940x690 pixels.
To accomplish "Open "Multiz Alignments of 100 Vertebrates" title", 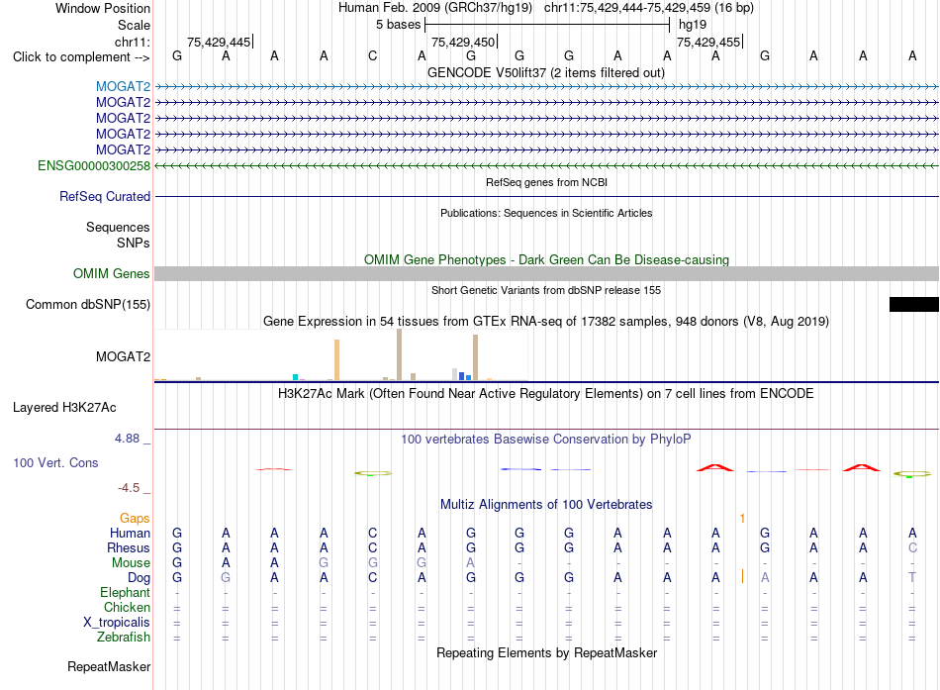I will (x=546, y=505).
